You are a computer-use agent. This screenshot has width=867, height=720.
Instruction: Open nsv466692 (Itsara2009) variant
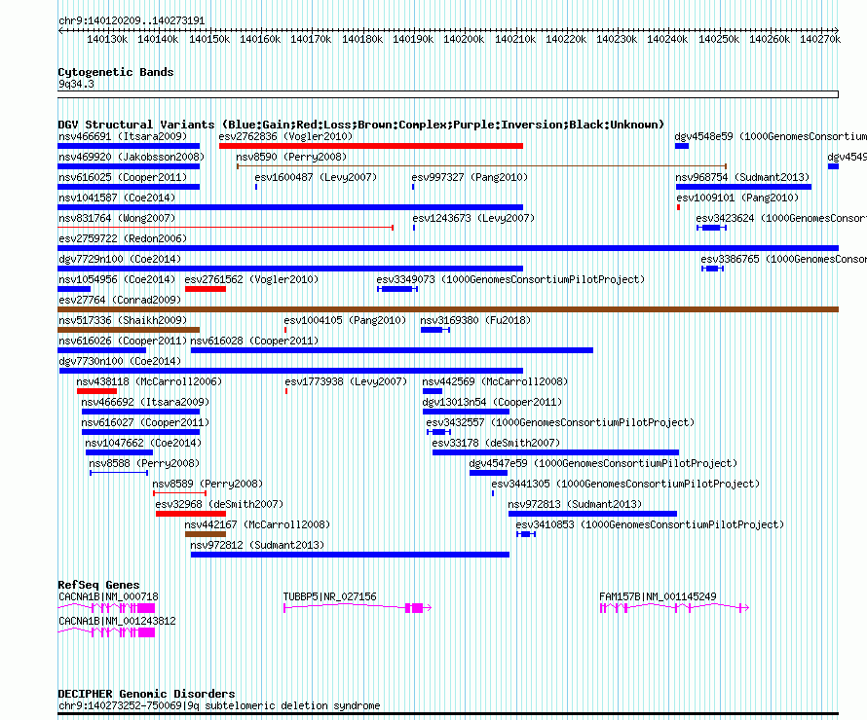145,402
